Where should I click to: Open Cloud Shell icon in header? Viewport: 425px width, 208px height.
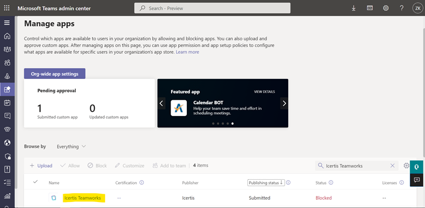[x=370, y=8]
